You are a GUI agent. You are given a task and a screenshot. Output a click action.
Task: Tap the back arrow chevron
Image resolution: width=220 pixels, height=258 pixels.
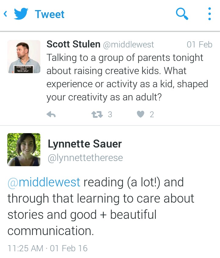point(5,14)
